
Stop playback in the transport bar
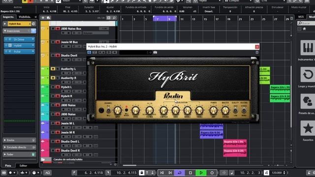coord(190,173)
